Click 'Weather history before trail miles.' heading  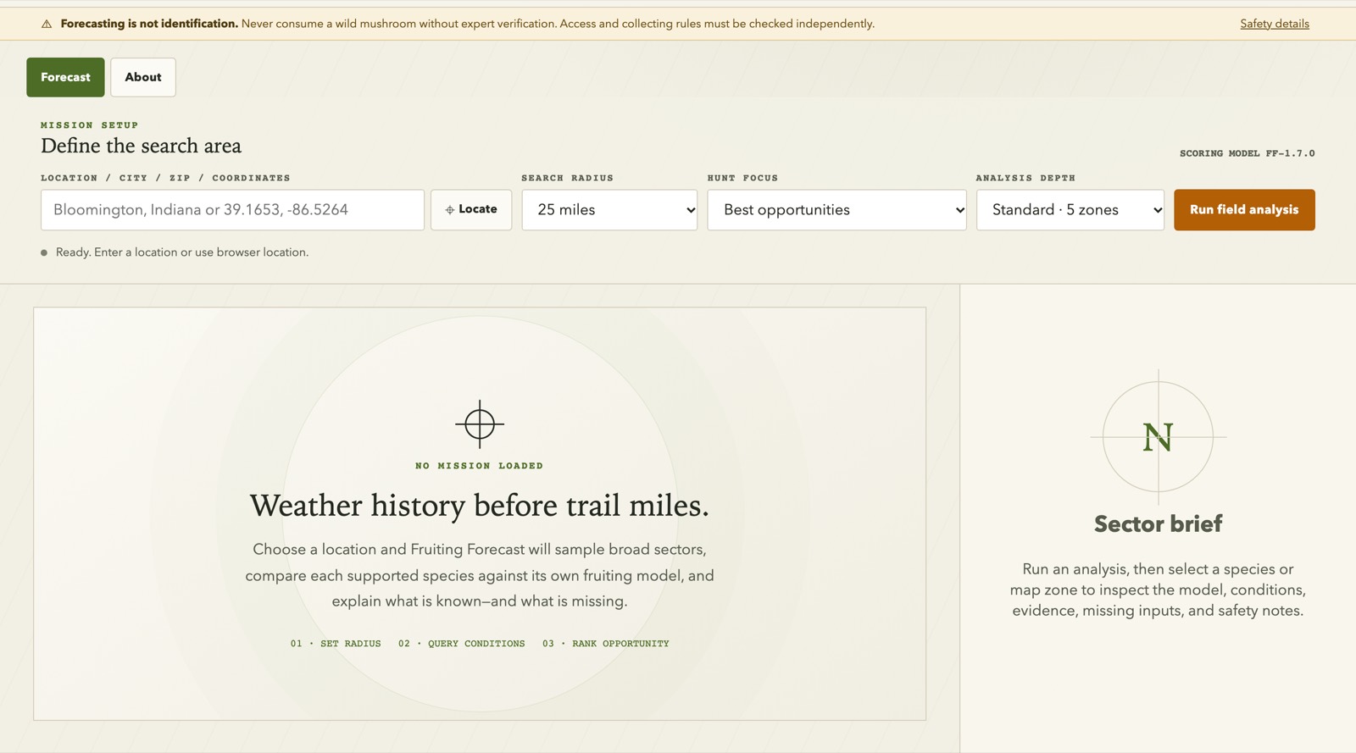coord(480,506)
